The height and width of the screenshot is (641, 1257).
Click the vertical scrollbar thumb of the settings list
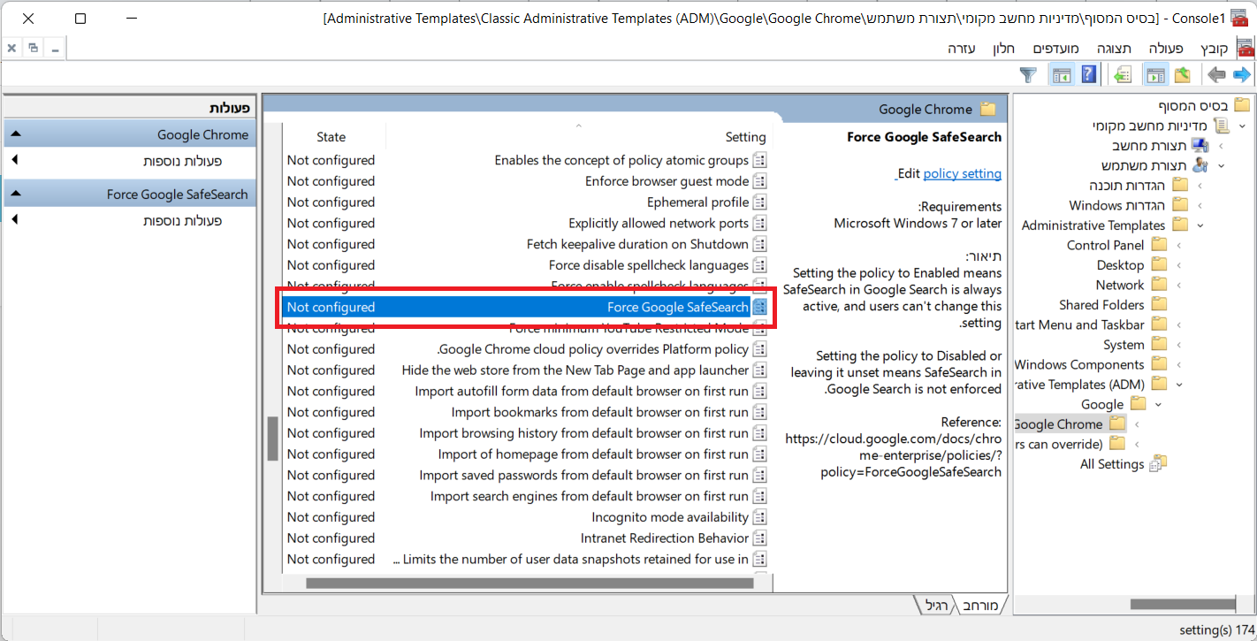coord(272,439)
